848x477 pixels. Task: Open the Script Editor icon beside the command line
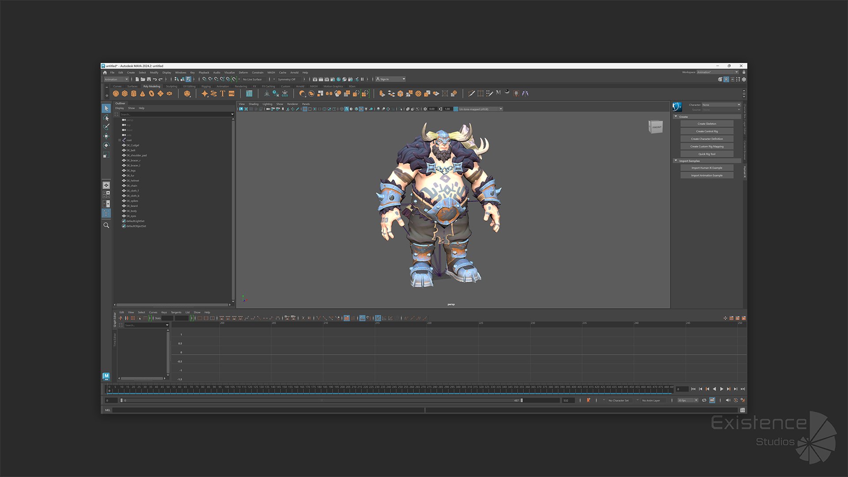coord(743,410)
